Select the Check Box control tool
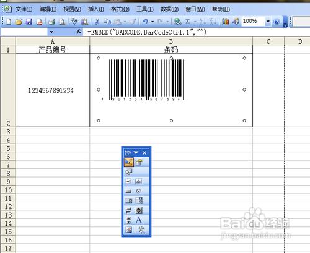The image size is (310, 253). (128, 181)
